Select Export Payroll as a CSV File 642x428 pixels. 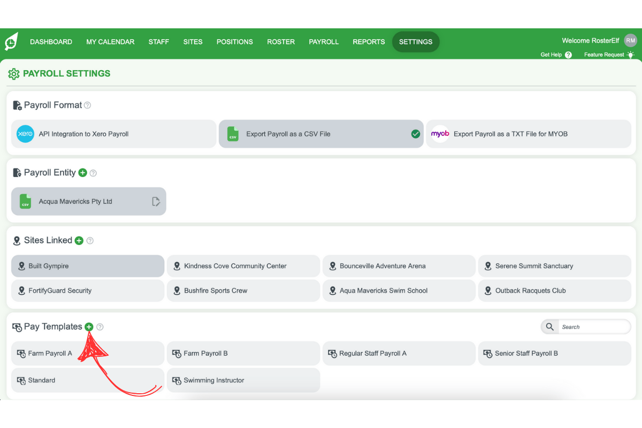pos(321,134)
